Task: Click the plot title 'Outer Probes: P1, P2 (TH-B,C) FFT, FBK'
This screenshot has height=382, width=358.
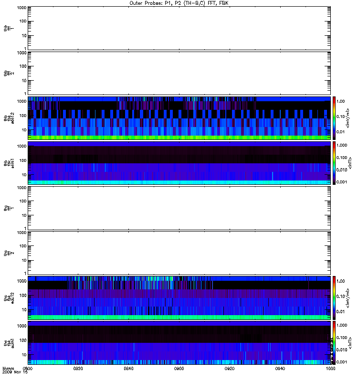Action: 179,3
